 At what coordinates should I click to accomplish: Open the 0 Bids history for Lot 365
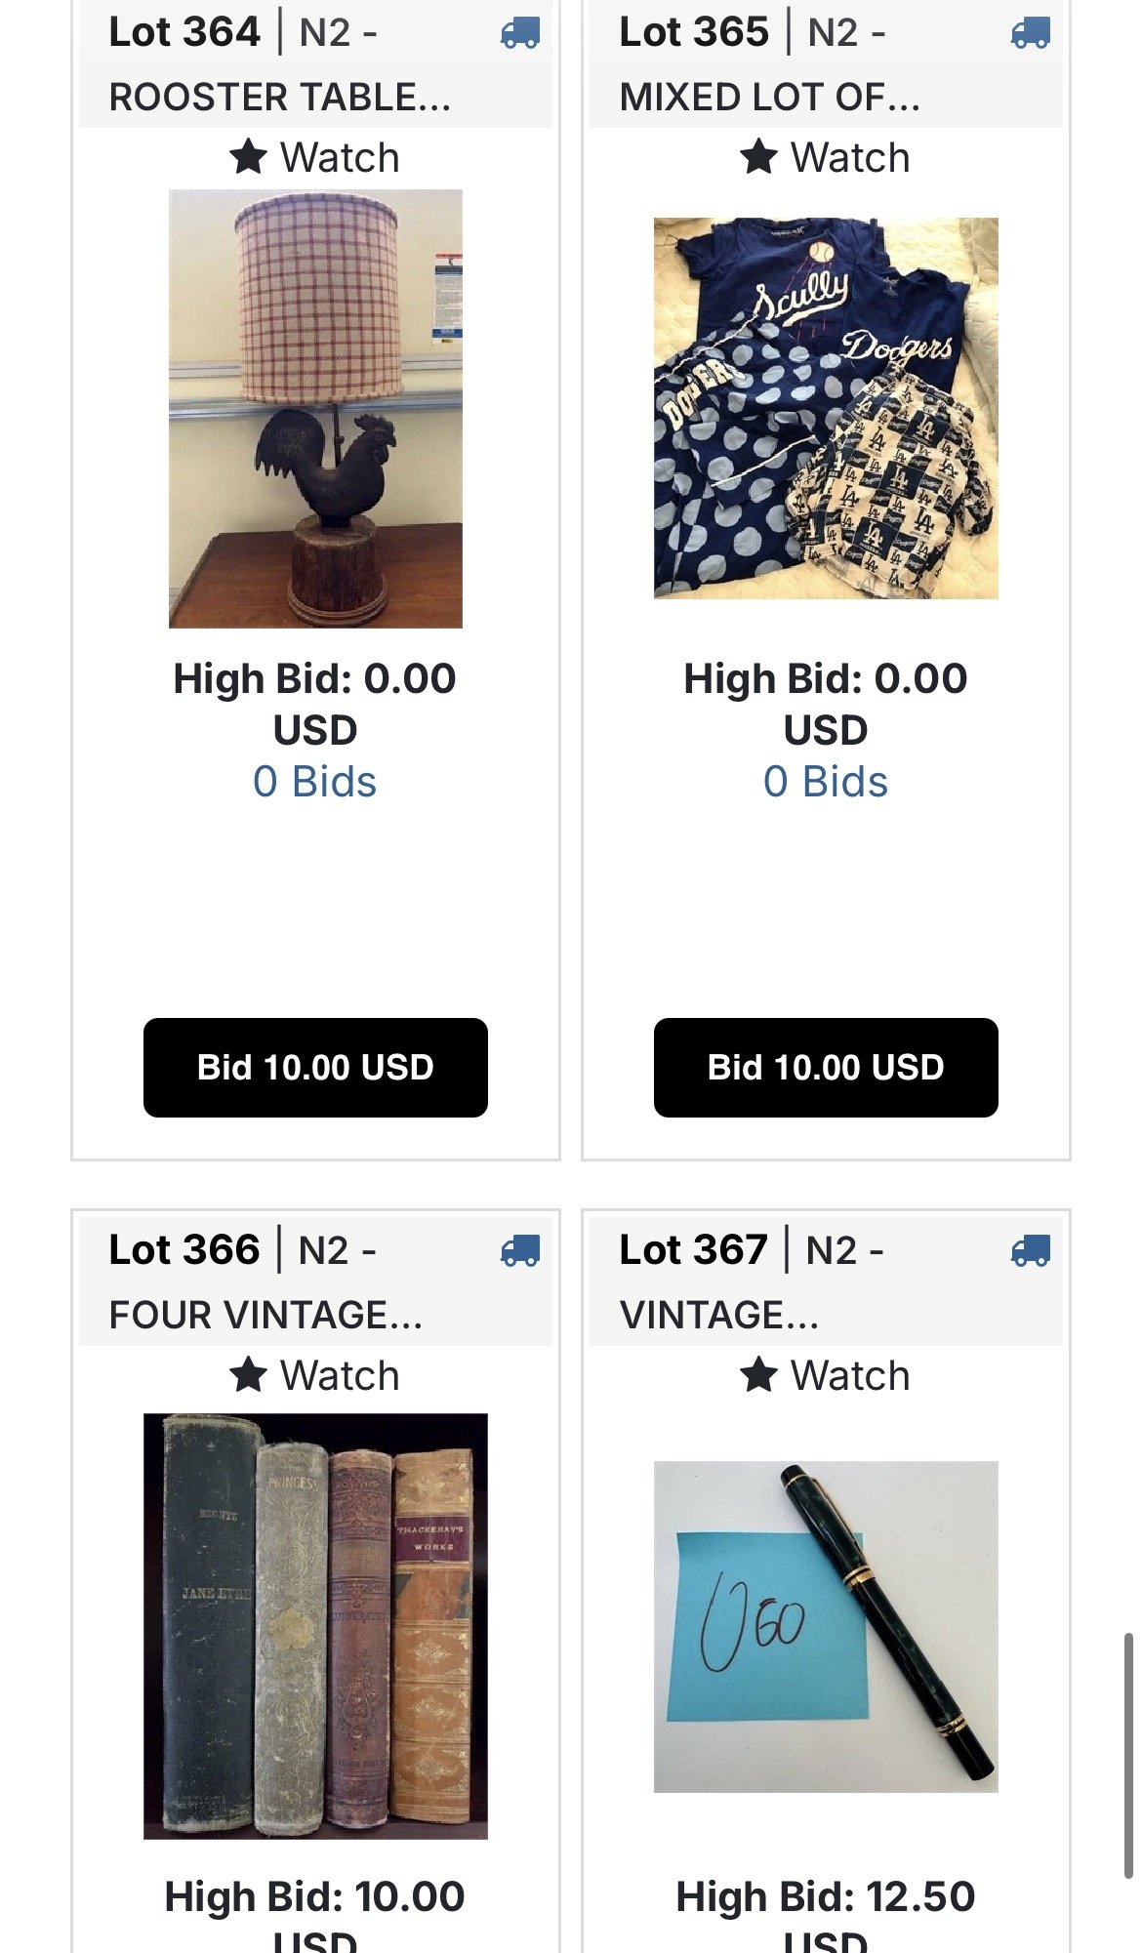826,782
